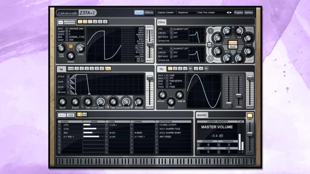Go to next preset arrow

(230, 12)
